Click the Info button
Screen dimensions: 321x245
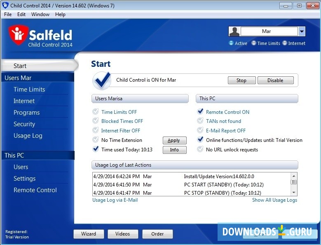coord(174,150)
